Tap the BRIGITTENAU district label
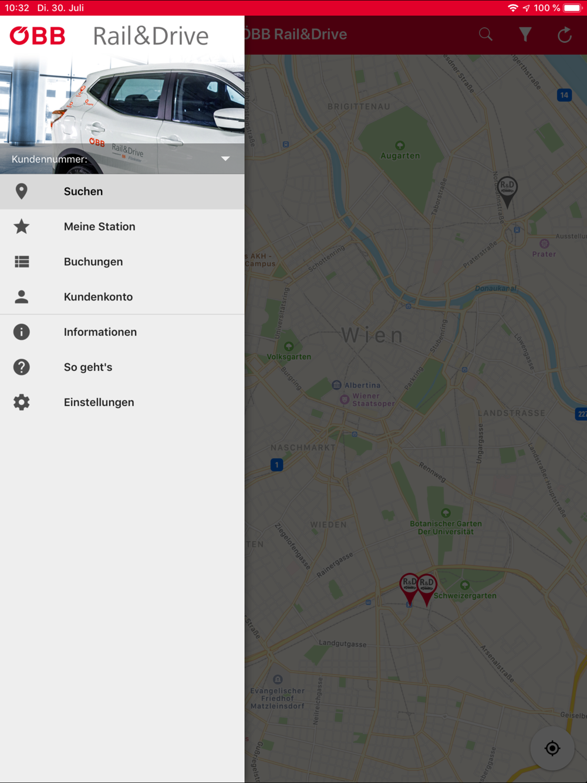587x783 pixels. point(359,107)
